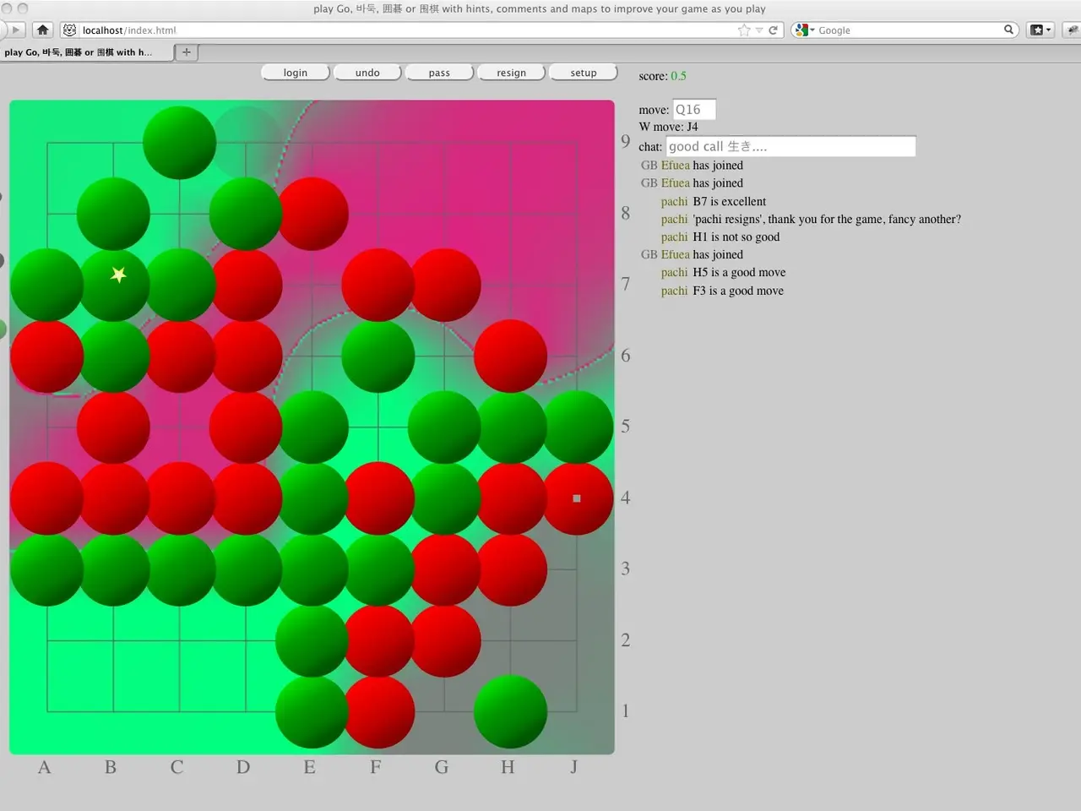Click the move input field
Viewport: 1081px width, 811px height.
[x=694, y=110]
